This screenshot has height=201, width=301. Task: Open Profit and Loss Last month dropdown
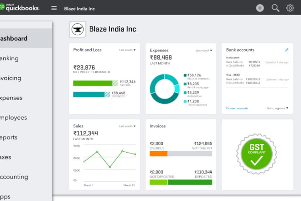coord(127,50)
